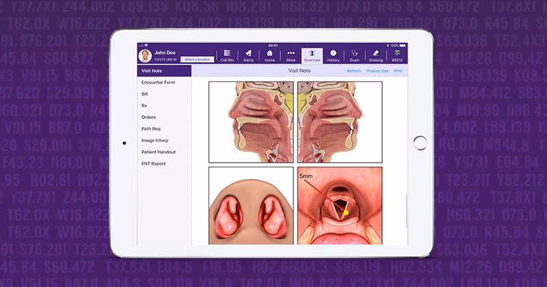Tap John Doe's patient avatar photo
The width and height of the screenshot is (547, 287).
pos(145,55)
